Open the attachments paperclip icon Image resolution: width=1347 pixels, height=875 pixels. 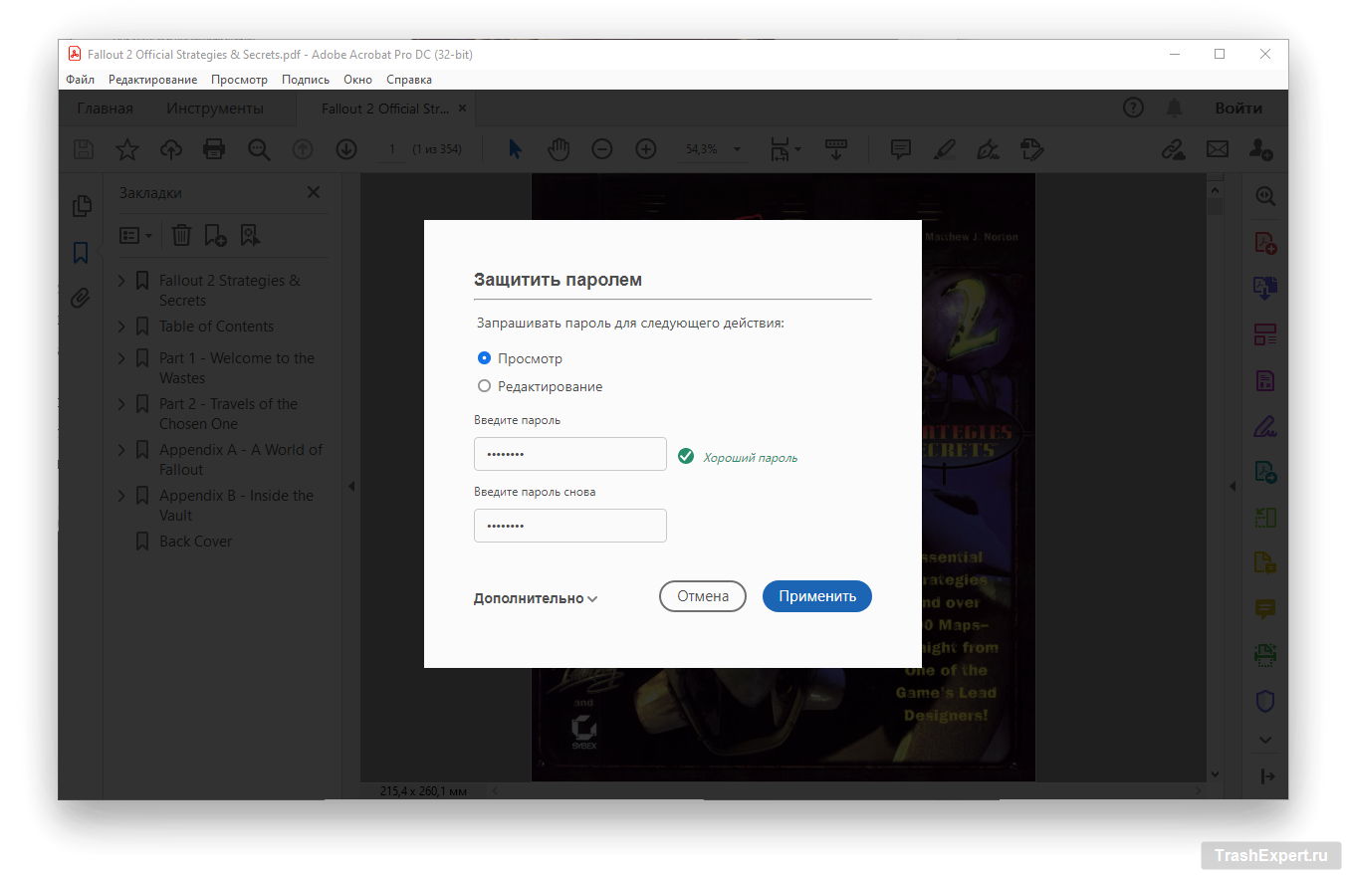tap(82, 299)
